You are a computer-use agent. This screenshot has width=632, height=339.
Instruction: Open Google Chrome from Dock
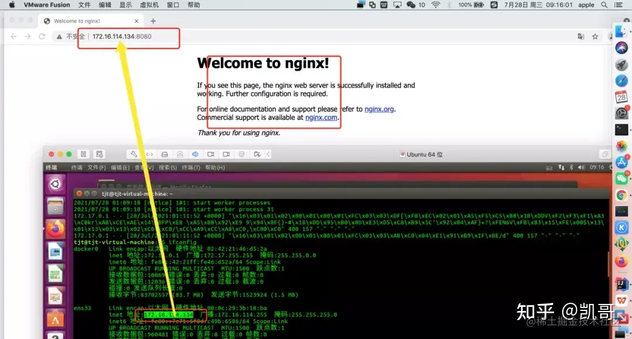pos(621,196)
